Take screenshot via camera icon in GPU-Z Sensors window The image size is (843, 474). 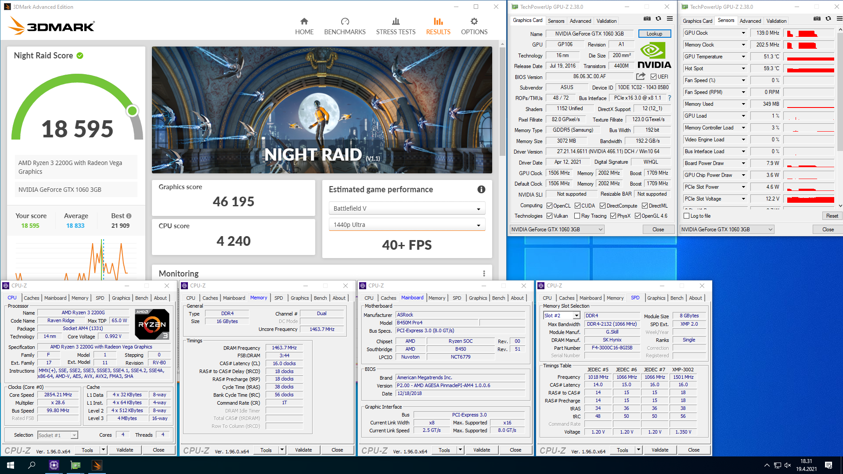click(x=817, y=18)
